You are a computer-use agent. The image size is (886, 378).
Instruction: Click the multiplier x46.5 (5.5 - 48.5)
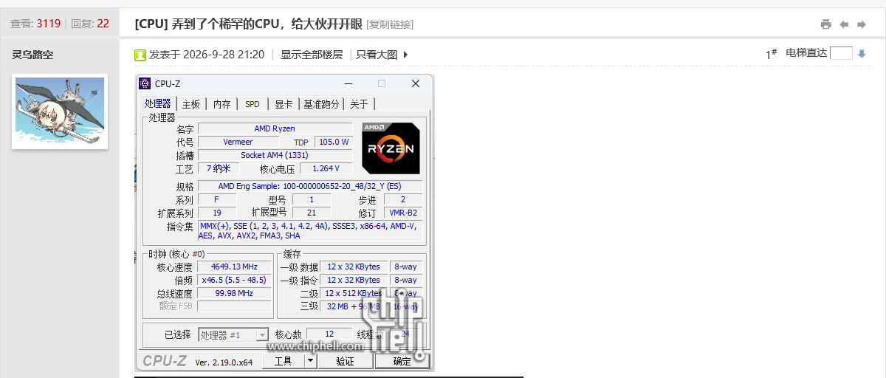point(234,280)
